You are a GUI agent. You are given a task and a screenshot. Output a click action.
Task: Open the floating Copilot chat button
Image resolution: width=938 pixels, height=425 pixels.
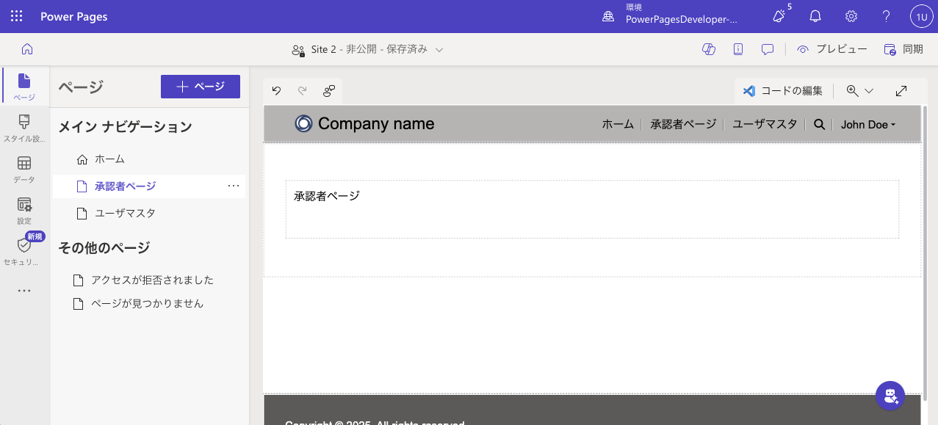[890, 396]
